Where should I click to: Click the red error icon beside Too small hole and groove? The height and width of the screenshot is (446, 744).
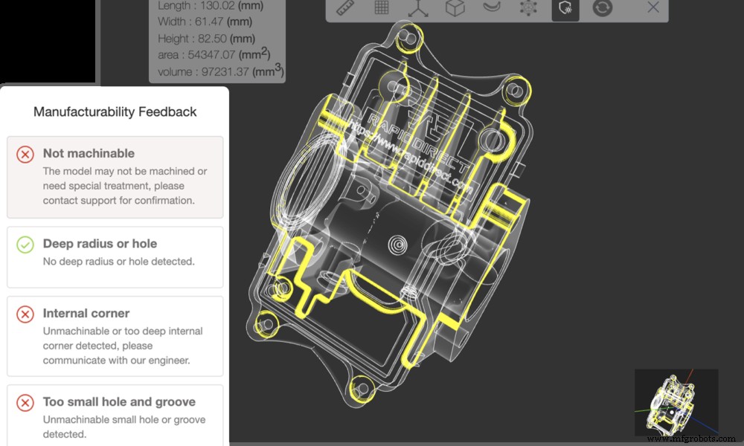(x=25, y=402)
